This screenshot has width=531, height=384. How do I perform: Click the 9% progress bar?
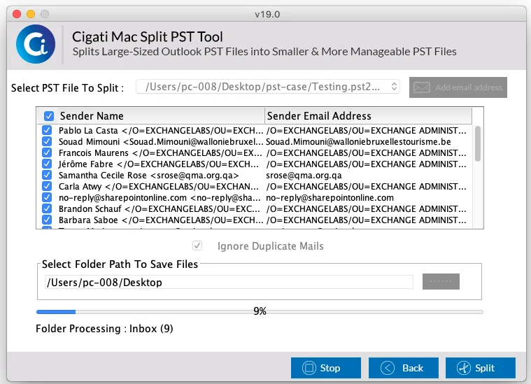click(x=260, y=312)
